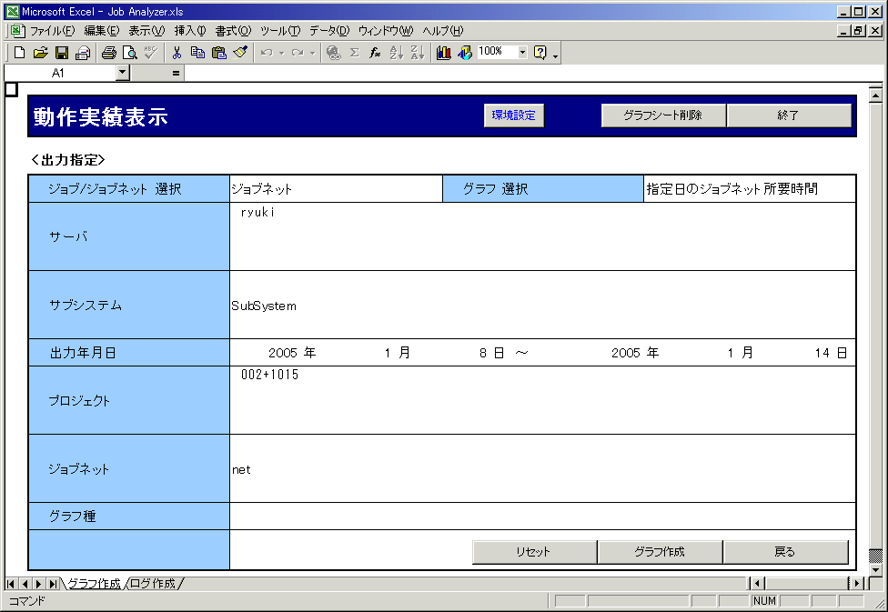The image size is (888, 612).
Task: Open the 表示(V) menu
Action: pos(146,31)
